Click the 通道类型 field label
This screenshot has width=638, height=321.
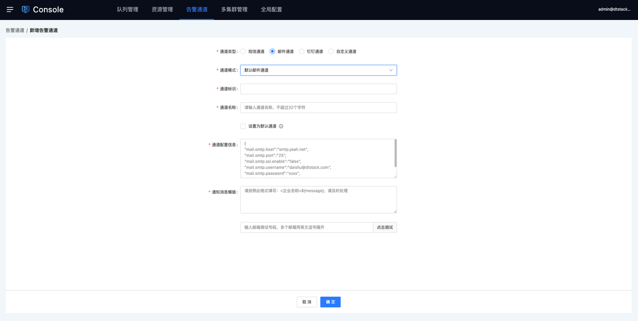click(x=228, y=51)
